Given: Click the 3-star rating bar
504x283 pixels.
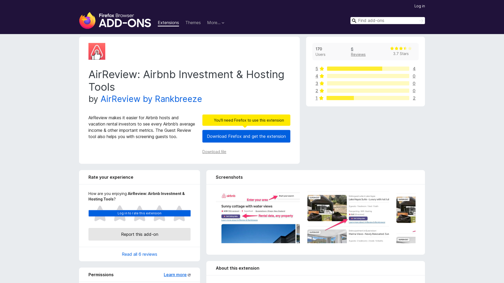Looking at the screenshot, I should [368, 83].
